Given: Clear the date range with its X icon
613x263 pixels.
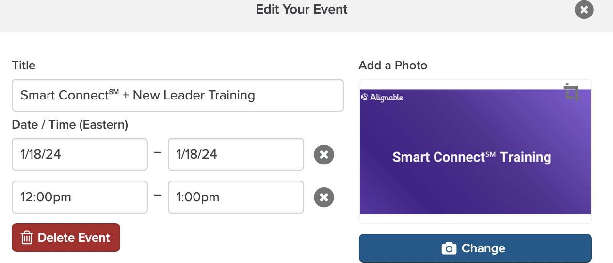Looking at the screenshot, I should click(x=324, y=155).
